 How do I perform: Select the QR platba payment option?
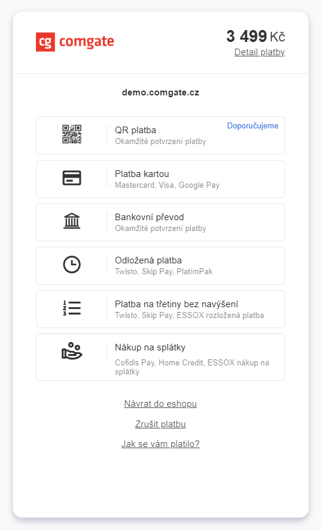point(160,136)
